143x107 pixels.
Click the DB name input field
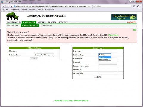click(x=44, y=51)
